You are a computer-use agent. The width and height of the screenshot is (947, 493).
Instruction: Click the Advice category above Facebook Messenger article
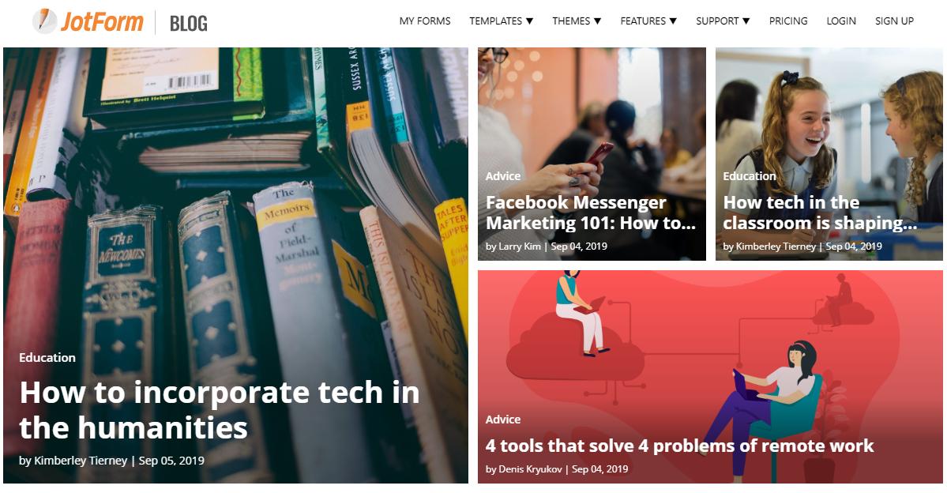point(503,176)
